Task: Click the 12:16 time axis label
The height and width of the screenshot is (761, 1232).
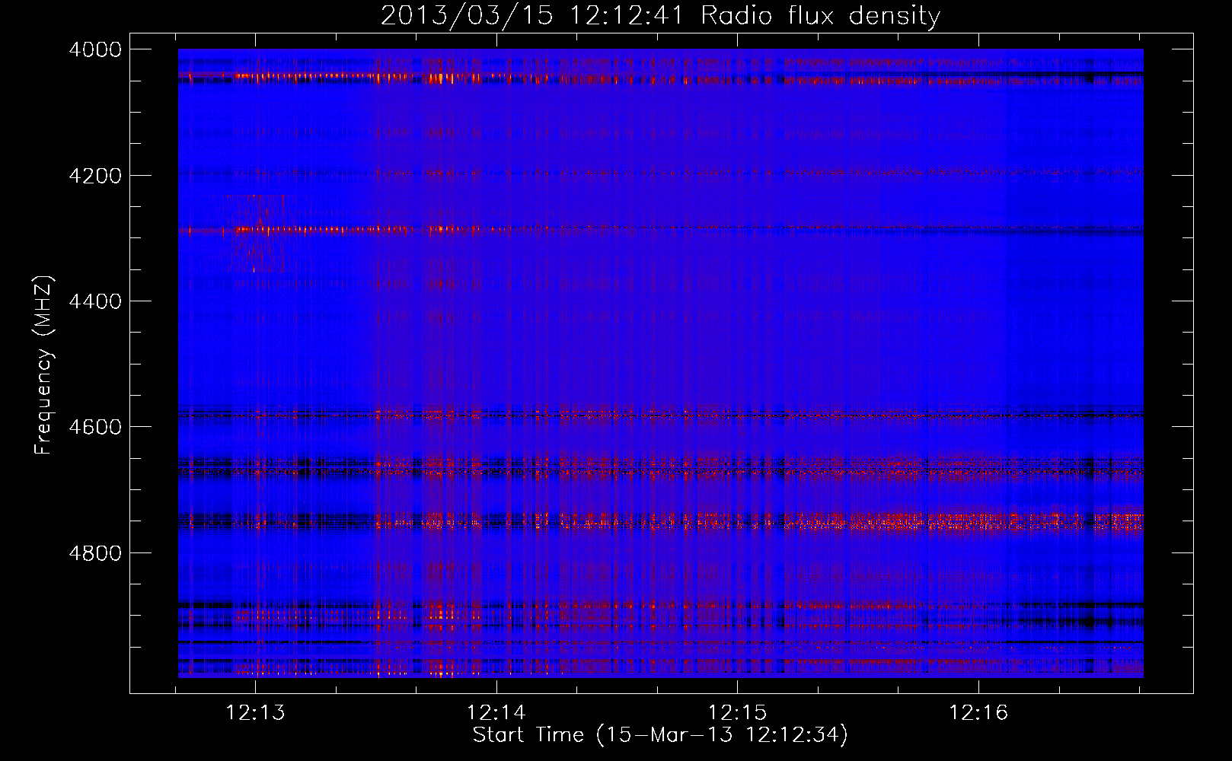Action: (x=978, y=713)
